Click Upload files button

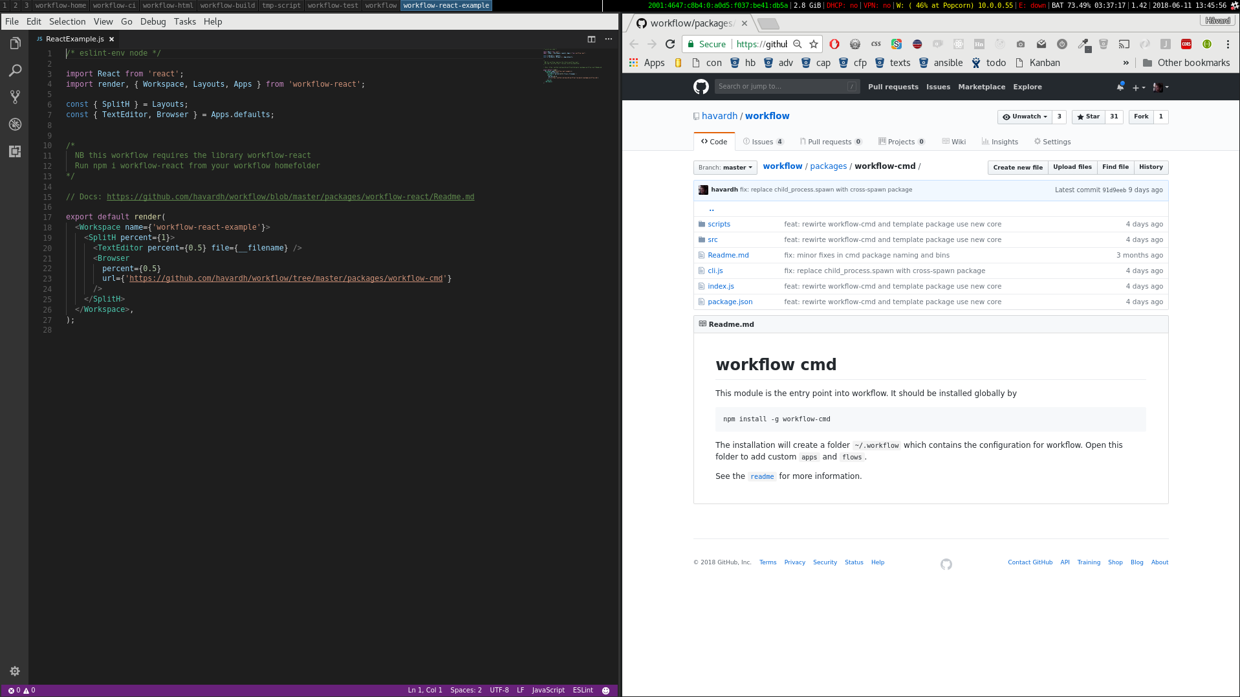point(1072,167)
